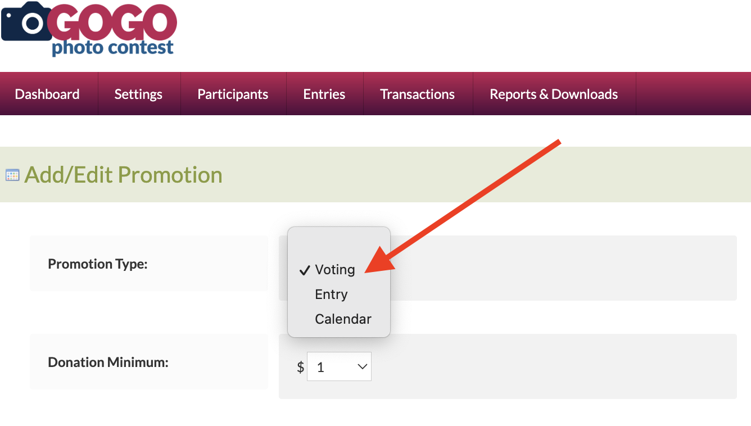Pick Calendar in the promotion type list
This screenshot has width=751, height=426.
343,319
